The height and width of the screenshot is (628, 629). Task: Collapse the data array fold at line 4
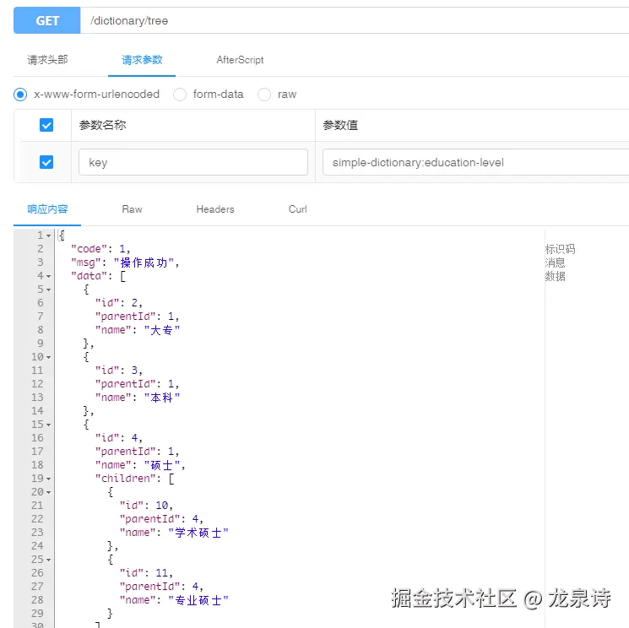click(48, 276)
